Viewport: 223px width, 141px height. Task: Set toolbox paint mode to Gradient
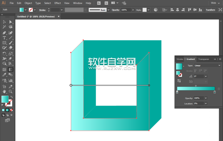point(8,110)
